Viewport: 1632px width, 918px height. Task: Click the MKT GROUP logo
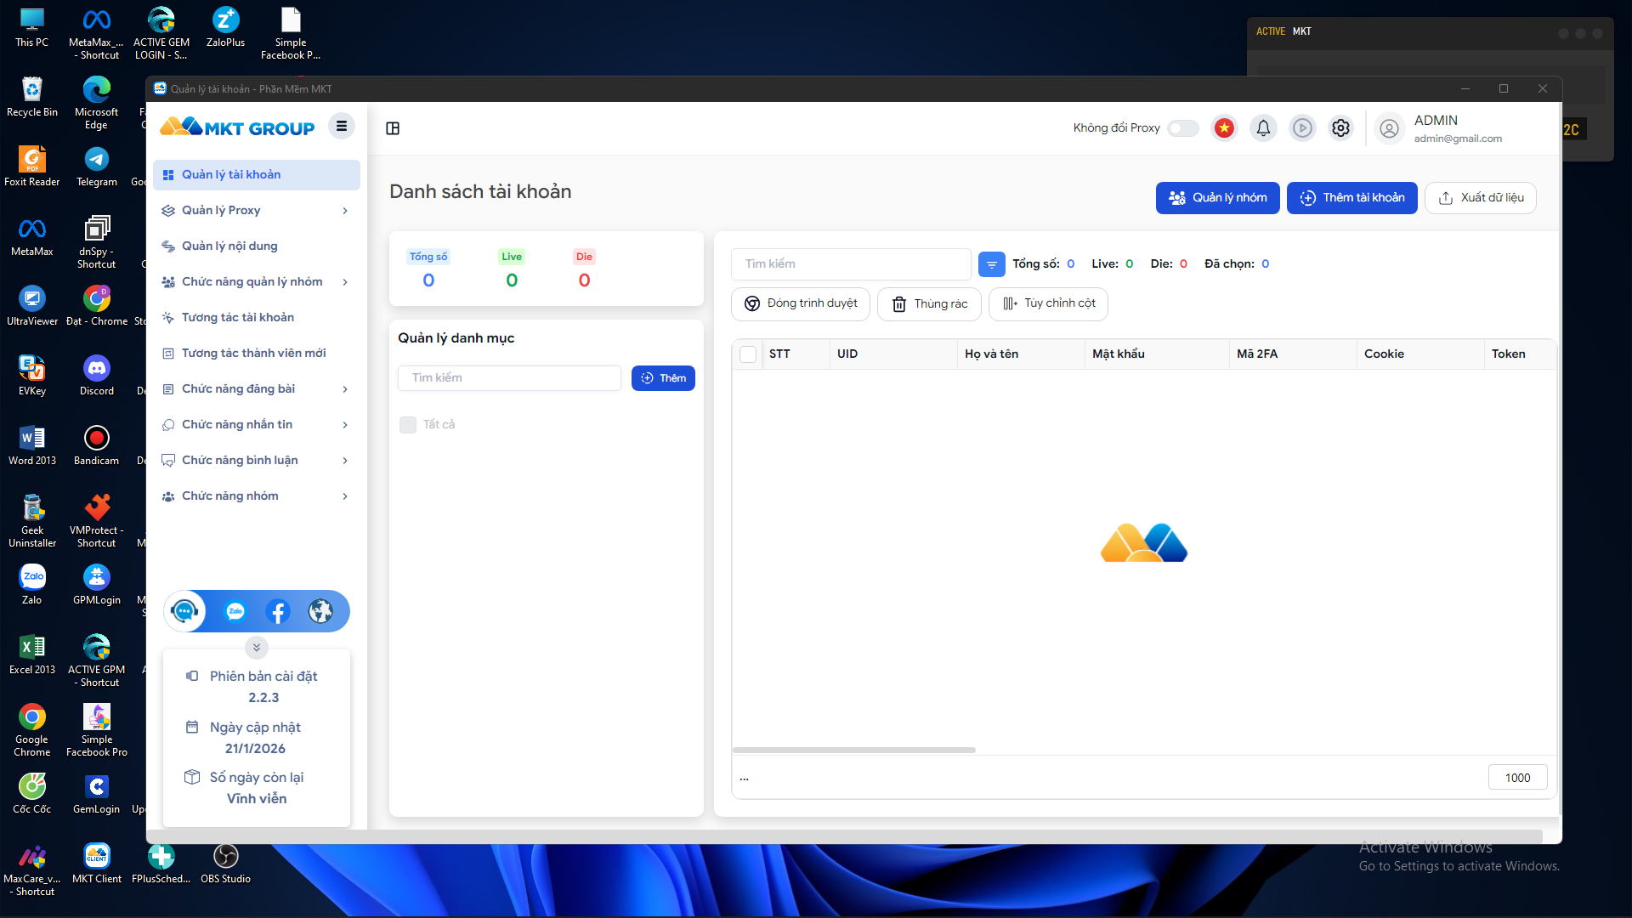click(x=237, y=127)
